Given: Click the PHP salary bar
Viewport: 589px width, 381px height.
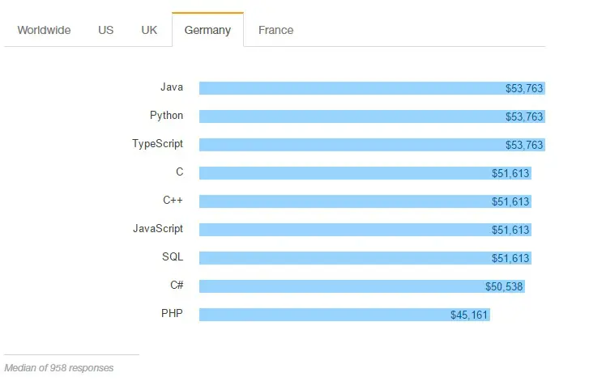Looking at the screenshot, I should click(344, 315).
